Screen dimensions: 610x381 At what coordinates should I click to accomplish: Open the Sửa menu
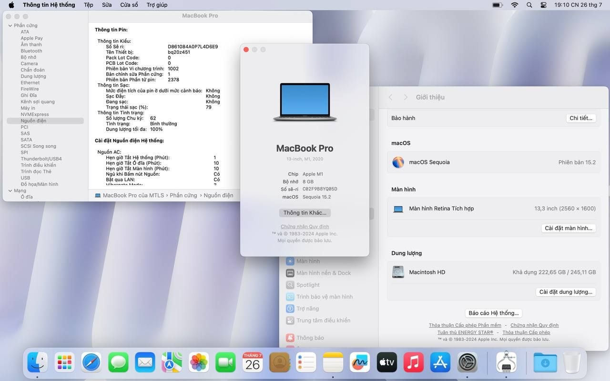[107, 5]
